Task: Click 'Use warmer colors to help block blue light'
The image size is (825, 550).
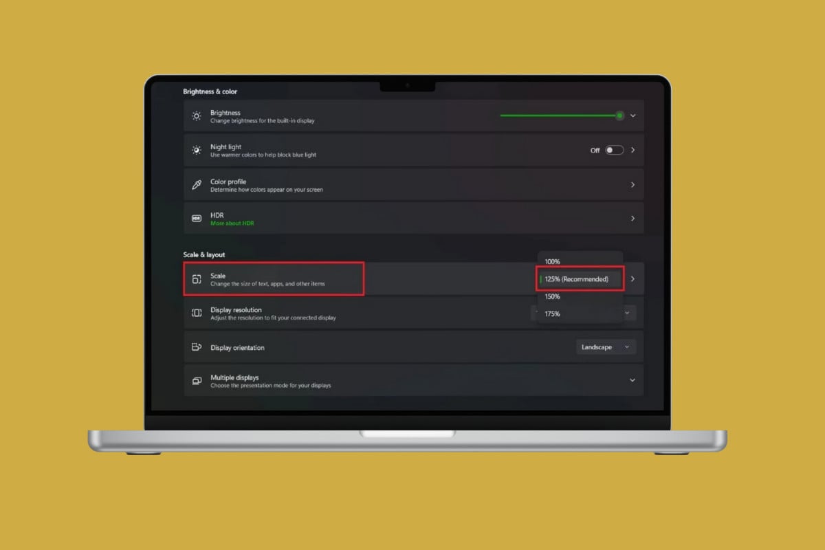Action: (x=263, y=155)
